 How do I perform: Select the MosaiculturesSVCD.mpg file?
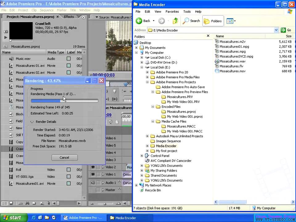tap(236, 56)
